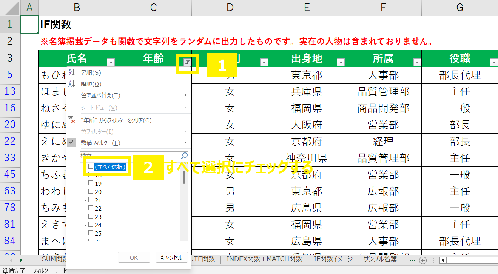This screenshot has width=498, height=274.
Task: Check the (すべて選択) checkbox
Action: (x=91, y=166)
